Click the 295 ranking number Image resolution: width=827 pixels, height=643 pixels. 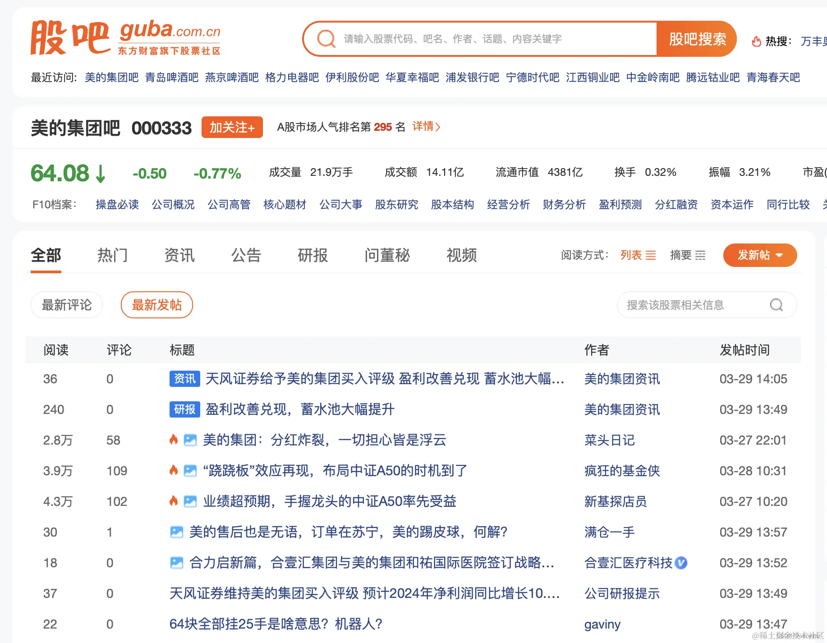coord(383,127)
